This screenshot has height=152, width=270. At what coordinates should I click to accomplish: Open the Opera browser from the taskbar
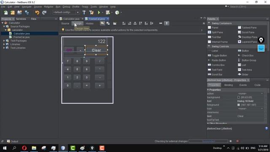point(24,148)
